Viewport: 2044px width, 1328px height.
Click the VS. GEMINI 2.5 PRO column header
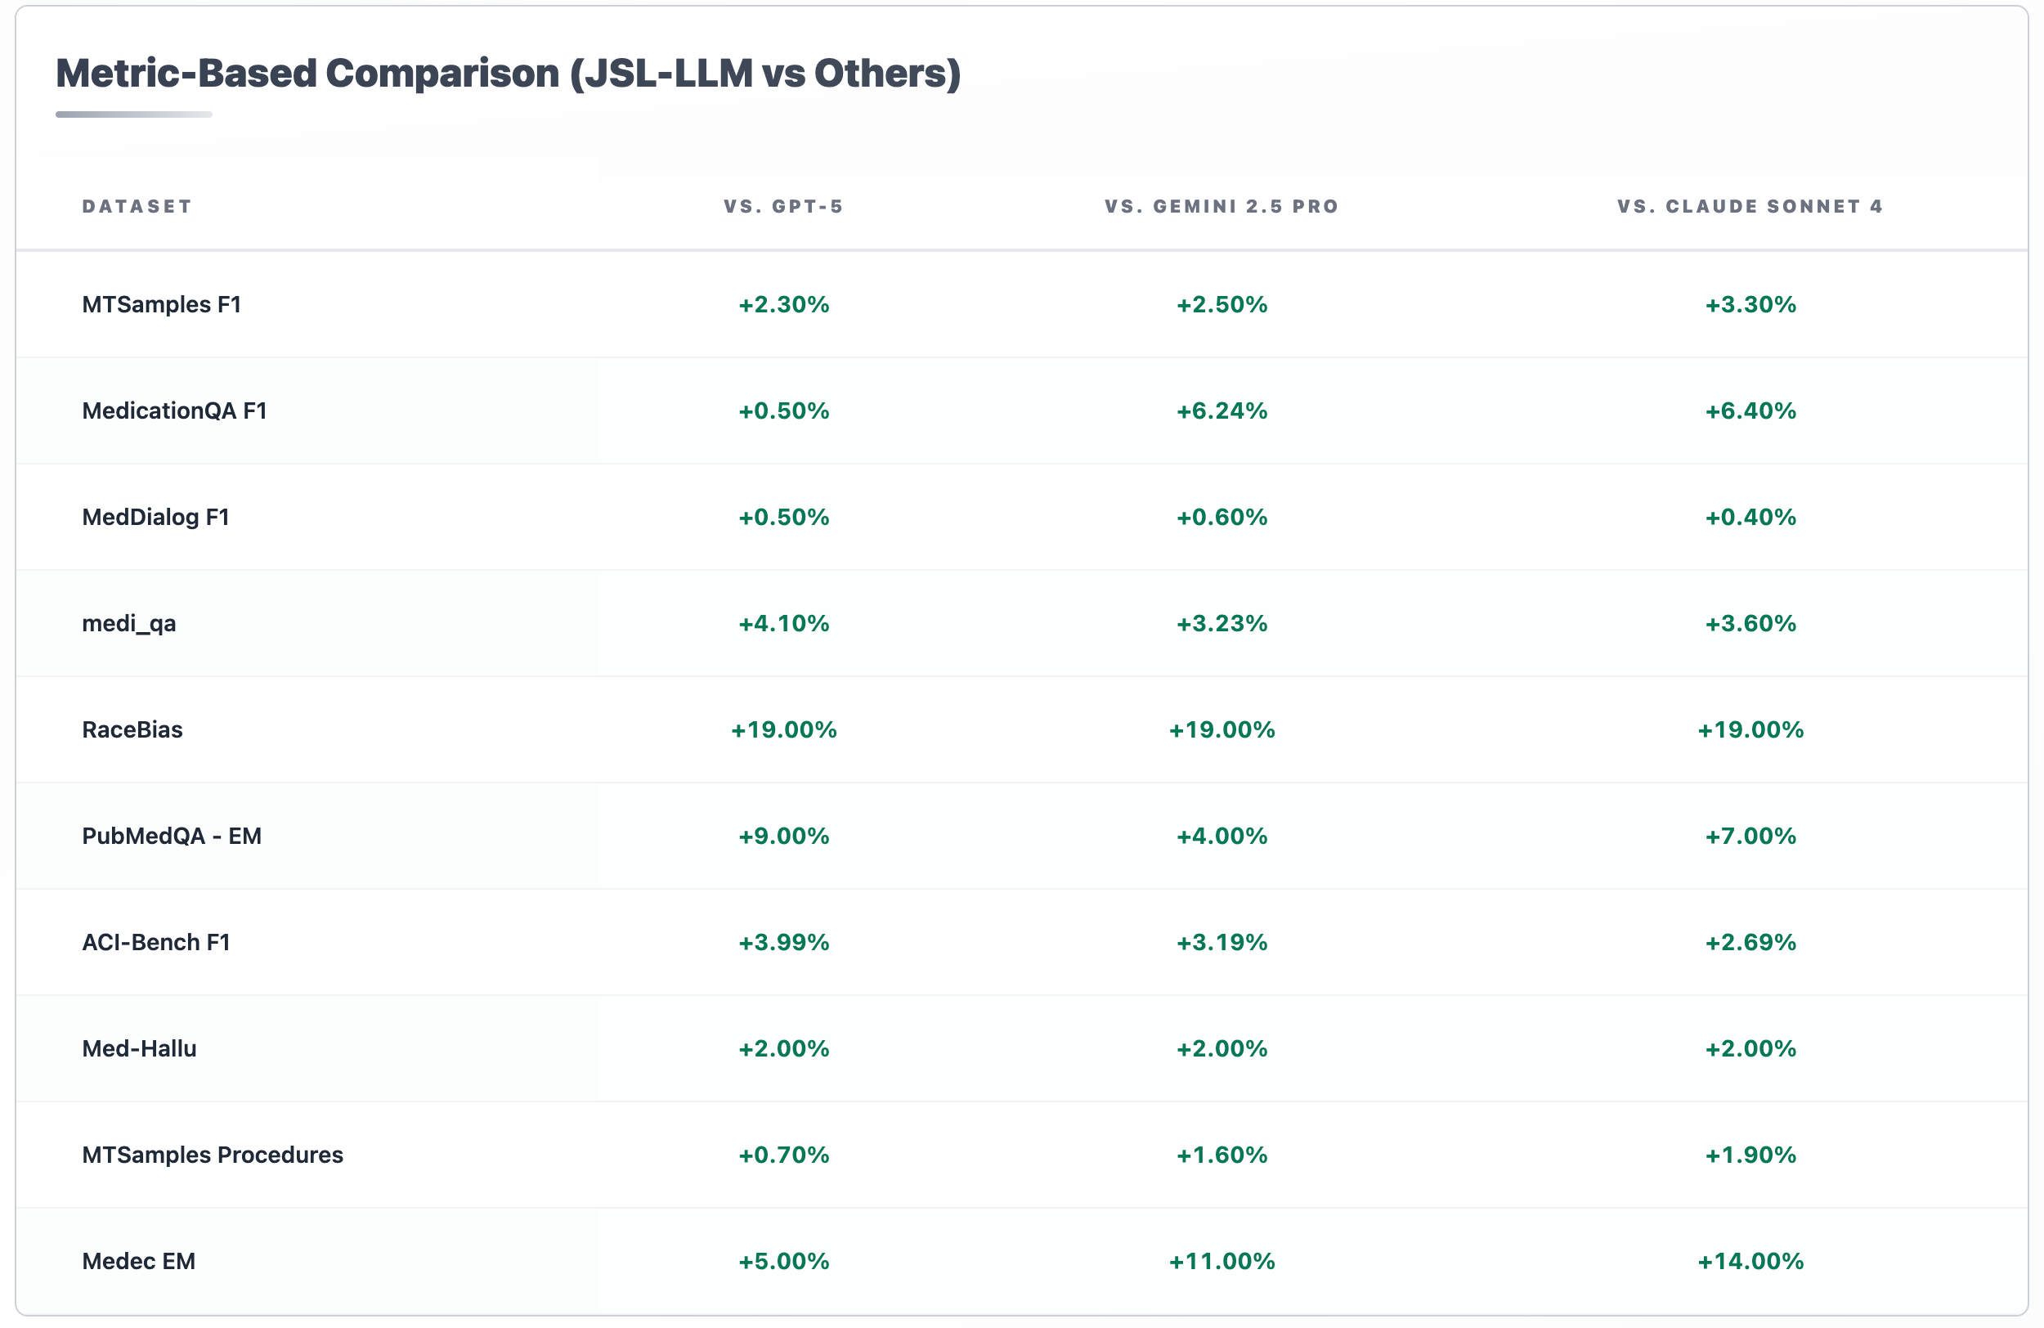[1221, 205]
